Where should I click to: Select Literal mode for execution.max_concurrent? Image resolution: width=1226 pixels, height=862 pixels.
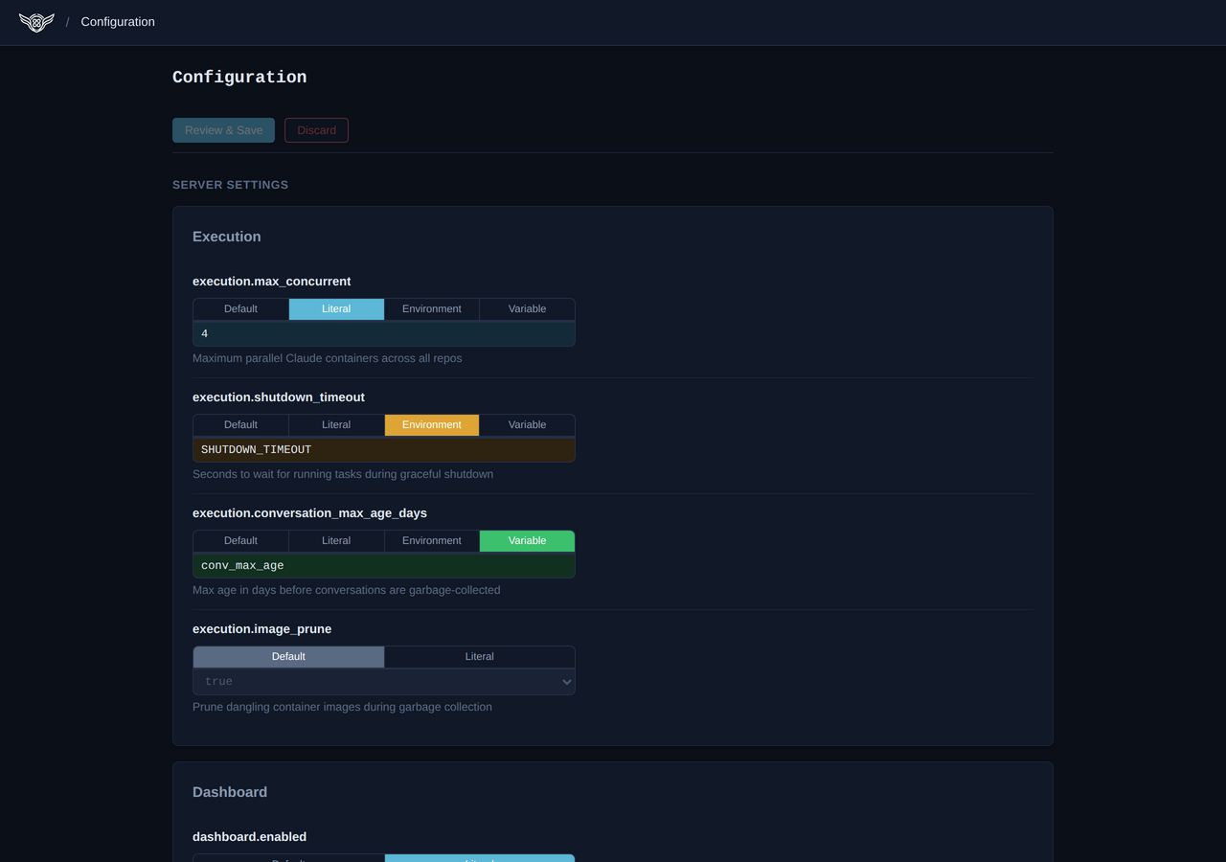(x=336, y=309)
